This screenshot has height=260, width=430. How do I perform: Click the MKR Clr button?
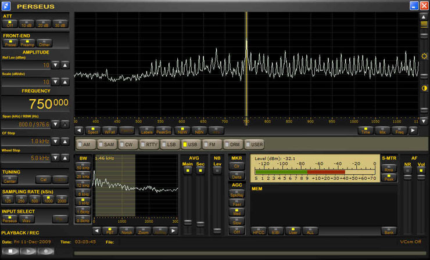pyautogui.click(x=236, y=166)
